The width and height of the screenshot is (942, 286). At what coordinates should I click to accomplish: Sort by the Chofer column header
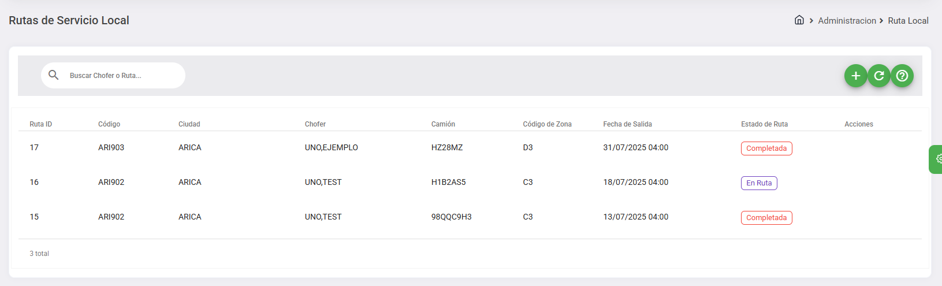[x=315, y=124]
